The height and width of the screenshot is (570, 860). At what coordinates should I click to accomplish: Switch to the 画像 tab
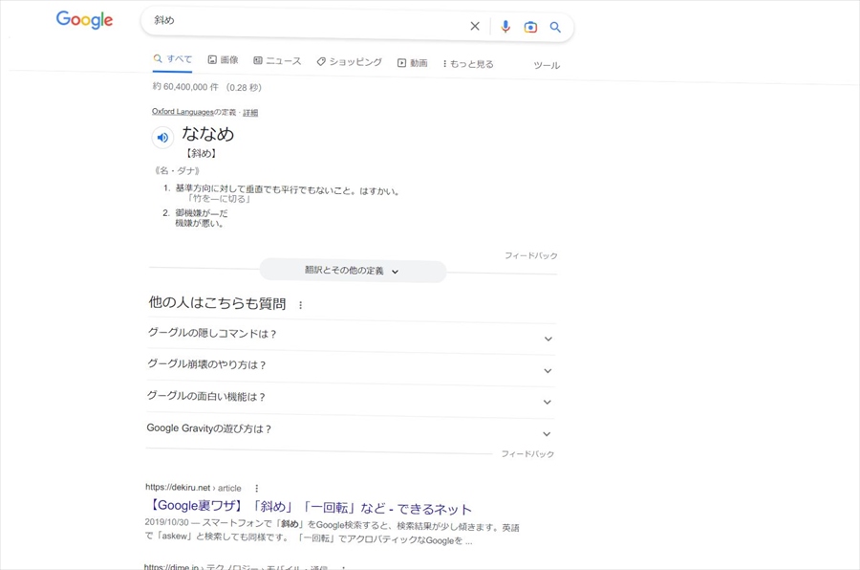pos(224,60)
